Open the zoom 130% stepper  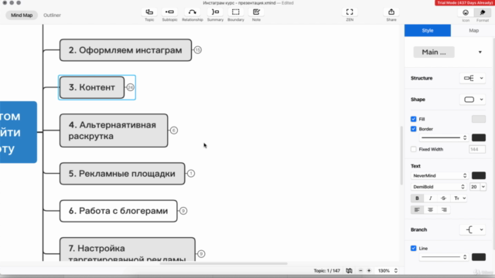coord(395,271)
